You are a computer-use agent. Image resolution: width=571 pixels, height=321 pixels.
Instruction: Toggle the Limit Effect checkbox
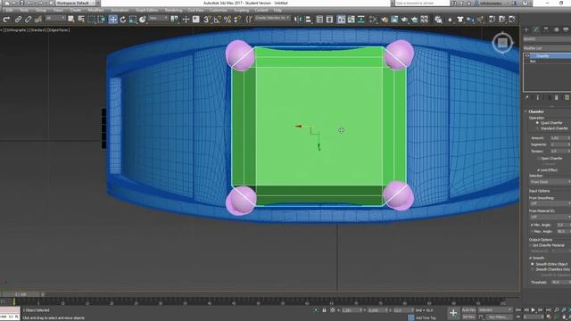click(x=538, y=170)
